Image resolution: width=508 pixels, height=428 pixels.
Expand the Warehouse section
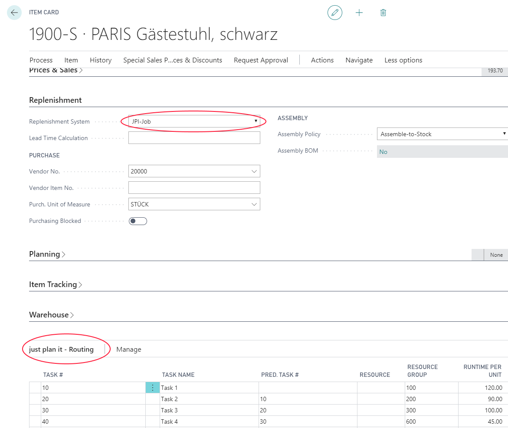point(52,315)
